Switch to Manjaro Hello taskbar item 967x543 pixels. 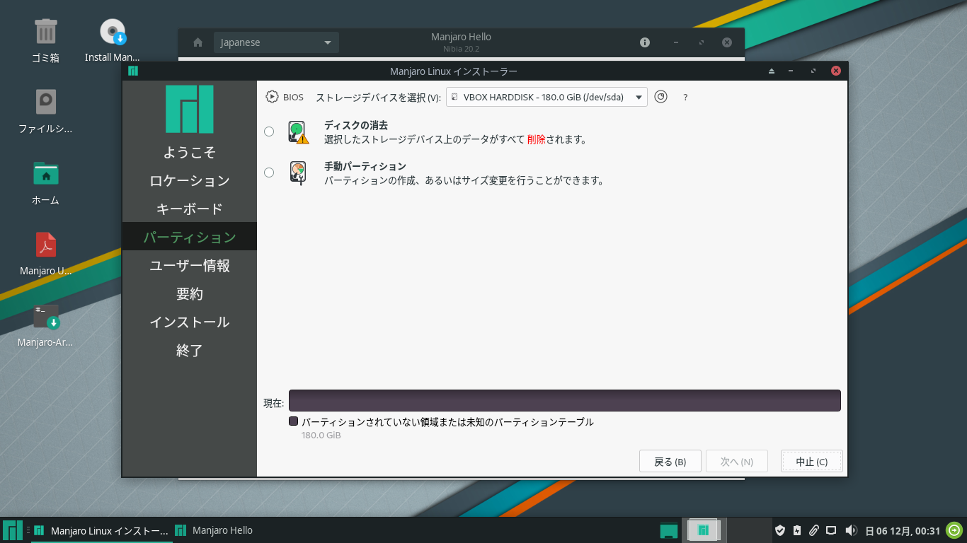point(214,530)
